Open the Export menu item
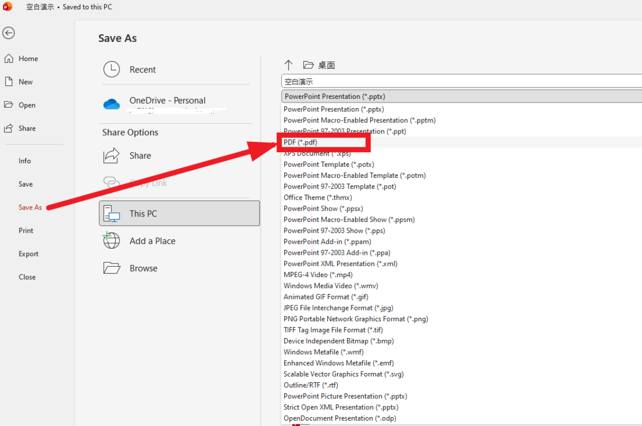 28,254
